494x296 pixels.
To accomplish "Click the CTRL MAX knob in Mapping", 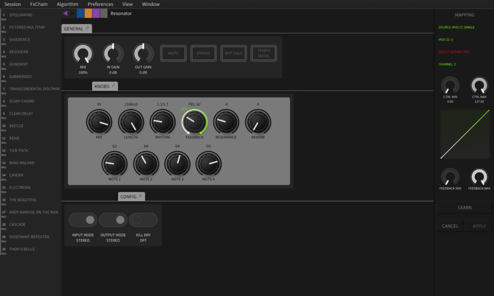I will (479, 86).
